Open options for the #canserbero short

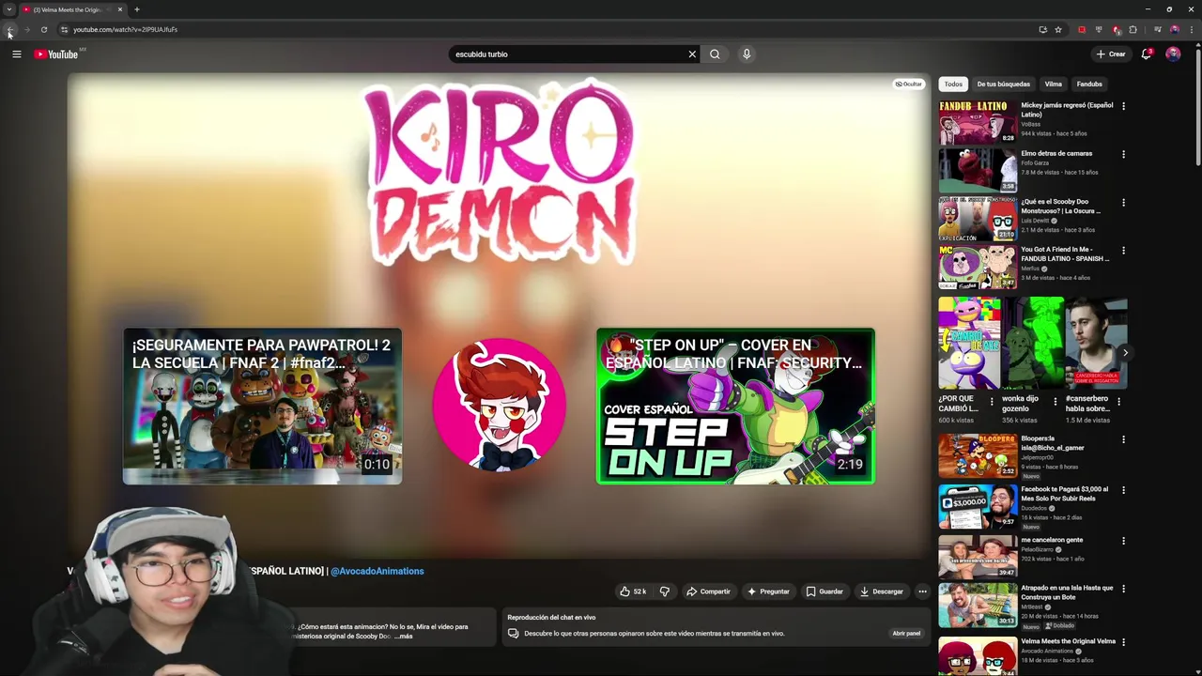[x=1117, y=402]
